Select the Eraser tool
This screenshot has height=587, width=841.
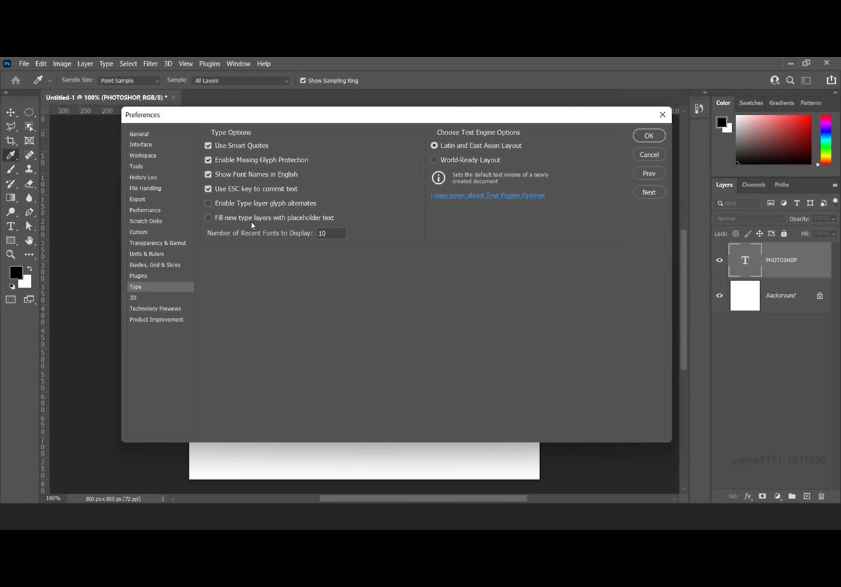pos(30,184)
